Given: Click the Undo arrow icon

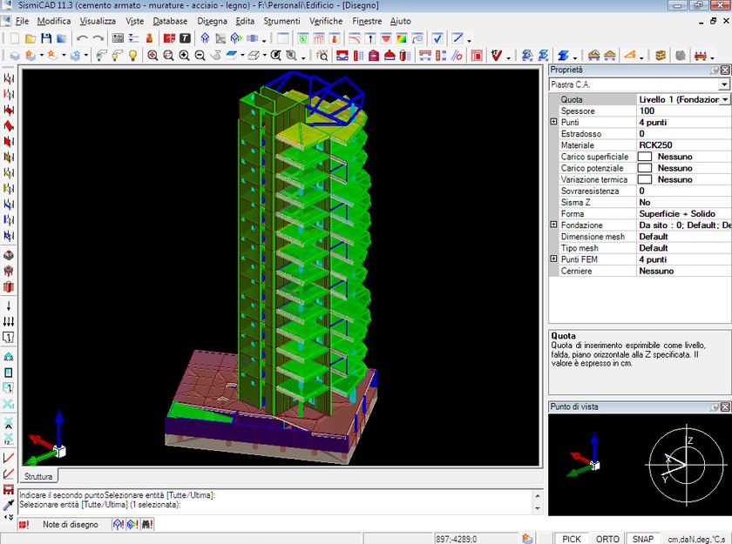Looking at the screenshot, I should pyautogui.click(x=80, y=39).
